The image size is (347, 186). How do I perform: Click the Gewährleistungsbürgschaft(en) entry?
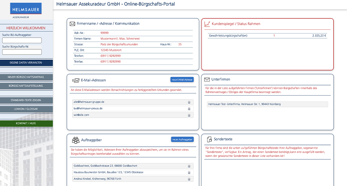(228, 36)
